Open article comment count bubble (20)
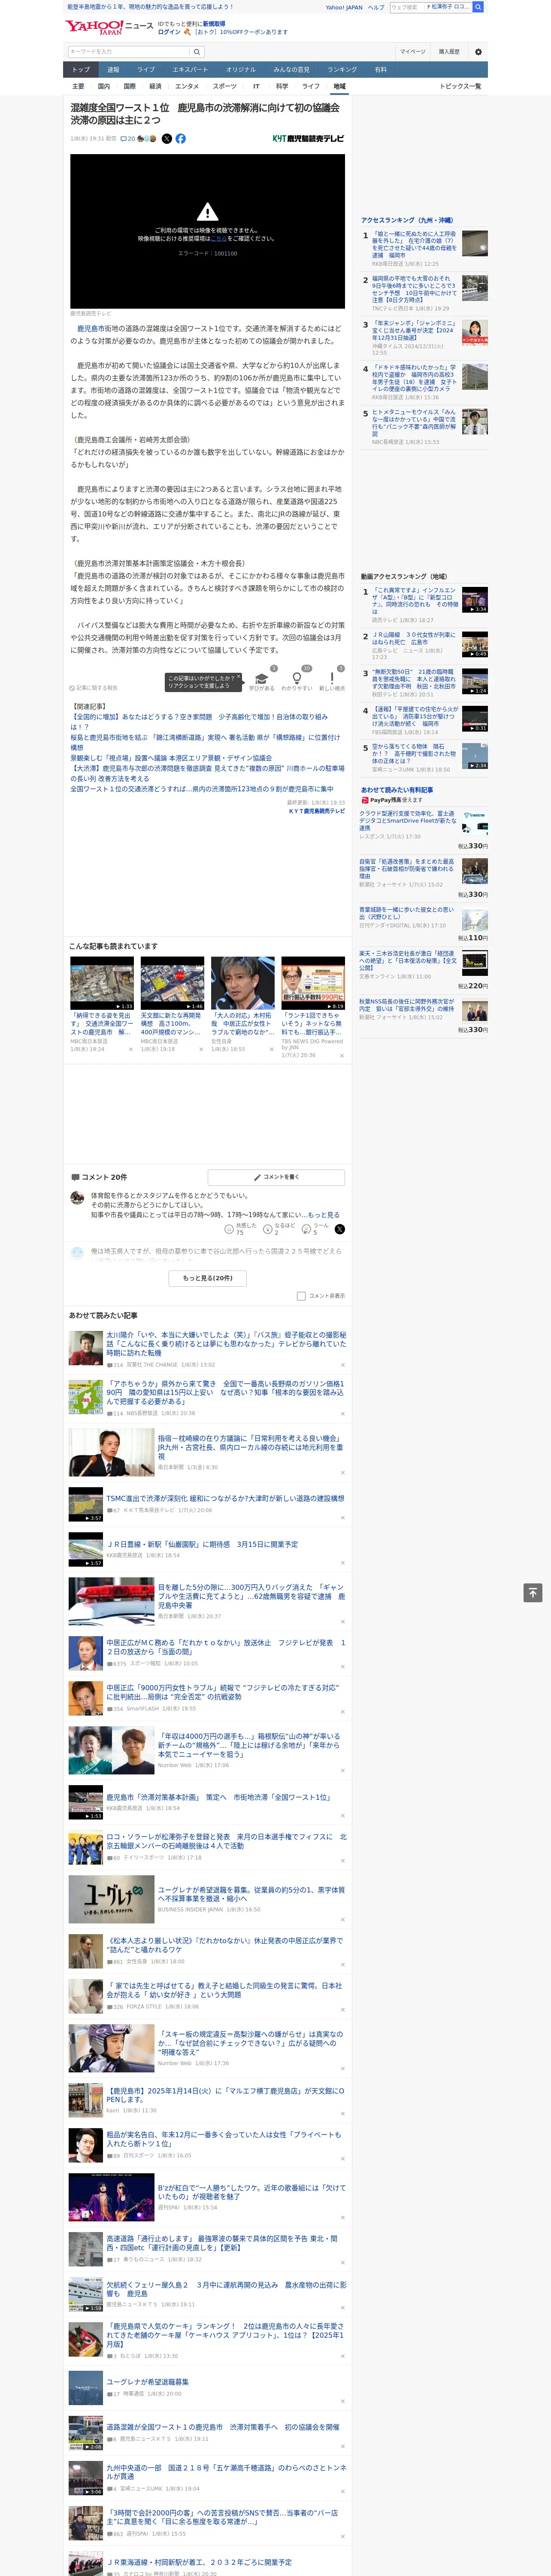The height and width of the screenshot is (2576, 551). [128, 139]
